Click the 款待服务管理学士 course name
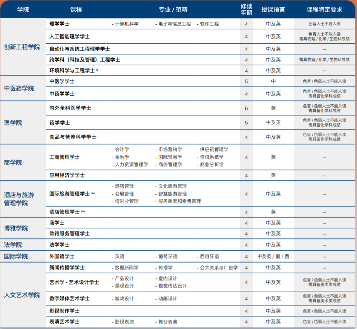The height and width of the screenshot is (329, 357). click(70, 234)
